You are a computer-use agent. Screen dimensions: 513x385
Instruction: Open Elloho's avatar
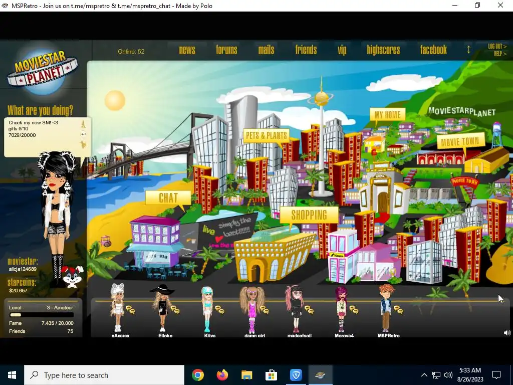click(x=162, y=308)
